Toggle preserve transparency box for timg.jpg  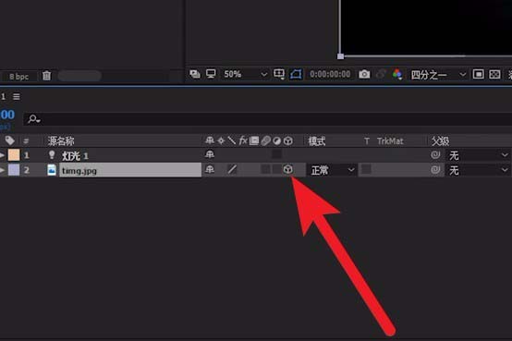366,169
